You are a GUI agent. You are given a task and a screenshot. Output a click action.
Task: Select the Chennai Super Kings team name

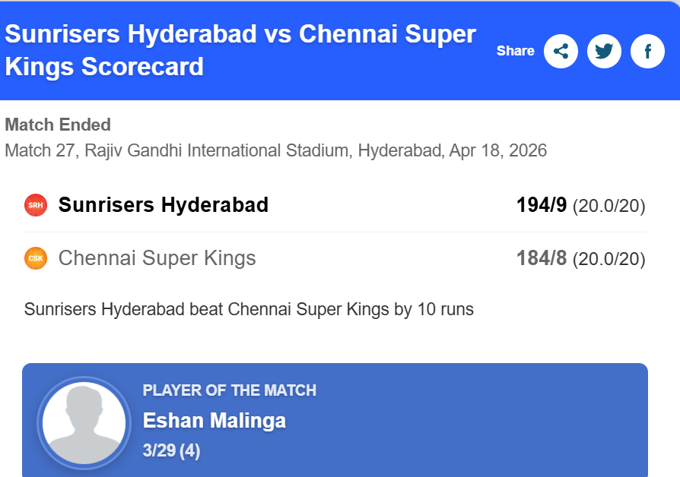[x=157, y=258]
